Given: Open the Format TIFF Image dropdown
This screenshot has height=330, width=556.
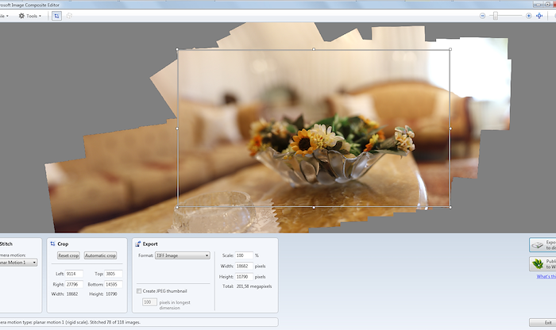Looking at the screenshot, I should 182,255.
